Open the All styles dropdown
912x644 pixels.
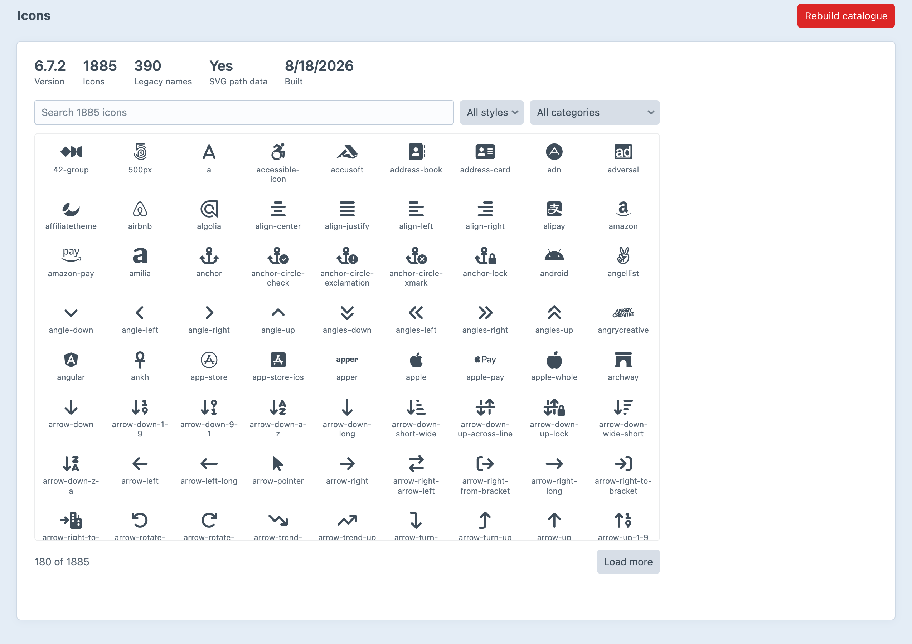tap(491, 112)
